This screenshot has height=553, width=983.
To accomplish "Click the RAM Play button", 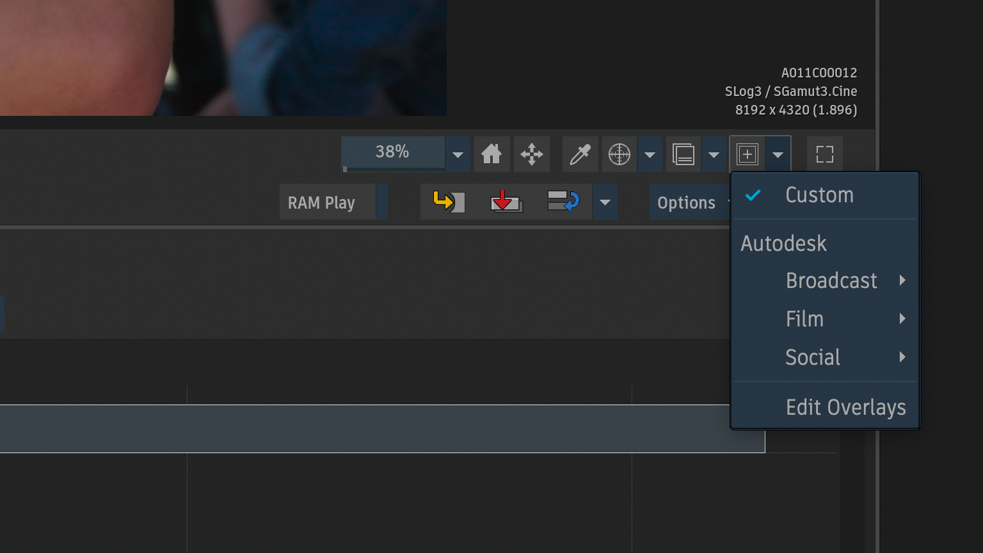I will 321,203.
